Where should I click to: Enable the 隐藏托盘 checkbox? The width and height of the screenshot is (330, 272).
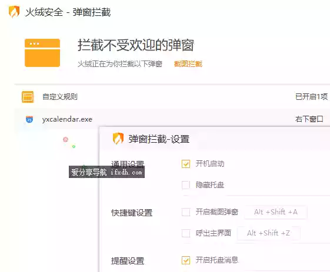tap(186, 185)
